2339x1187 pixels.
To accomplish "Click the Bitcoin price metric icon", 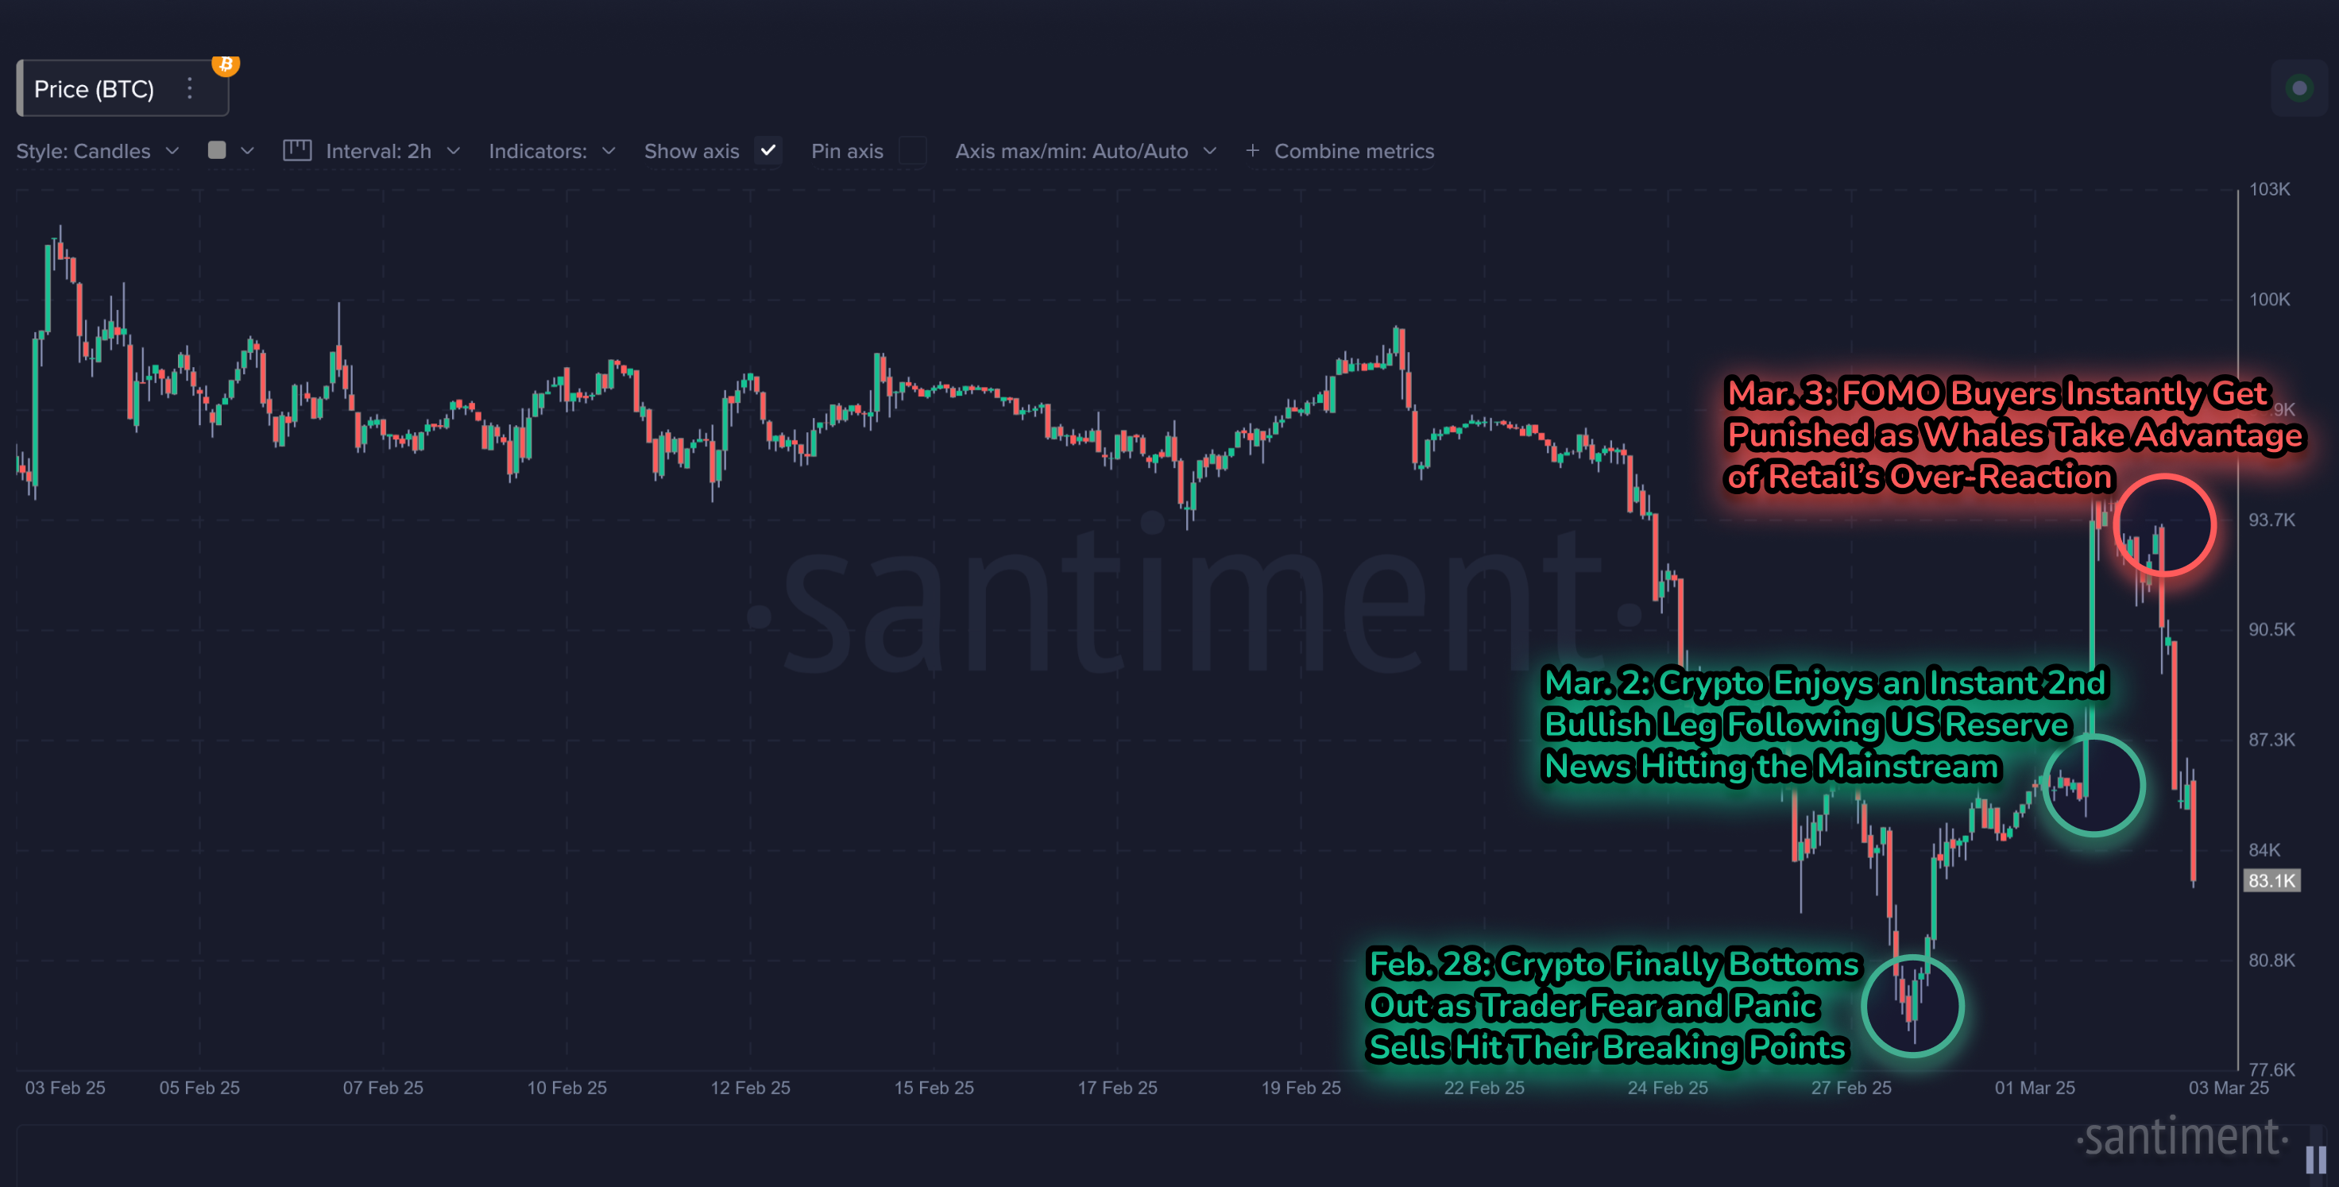I will pyautogui.click(x=222, y=64).
